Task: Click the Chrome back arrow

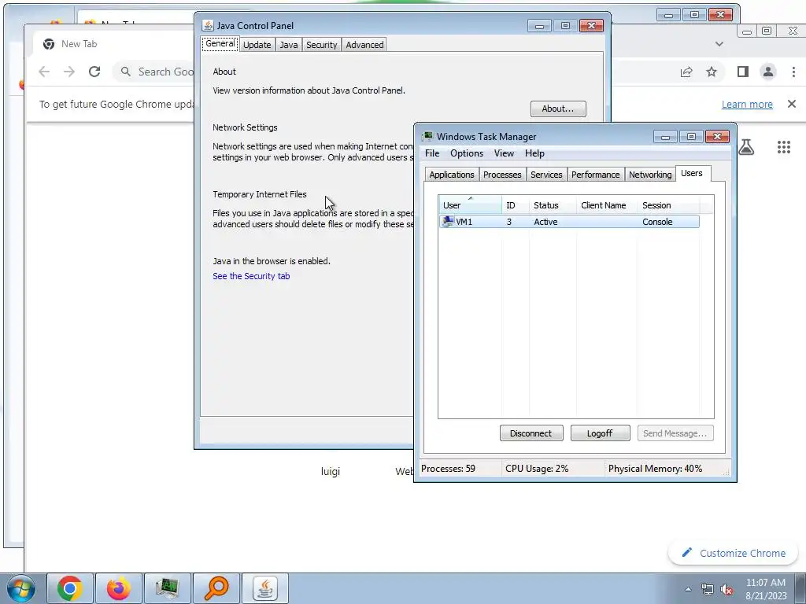Action: click(x=44, y=72)
